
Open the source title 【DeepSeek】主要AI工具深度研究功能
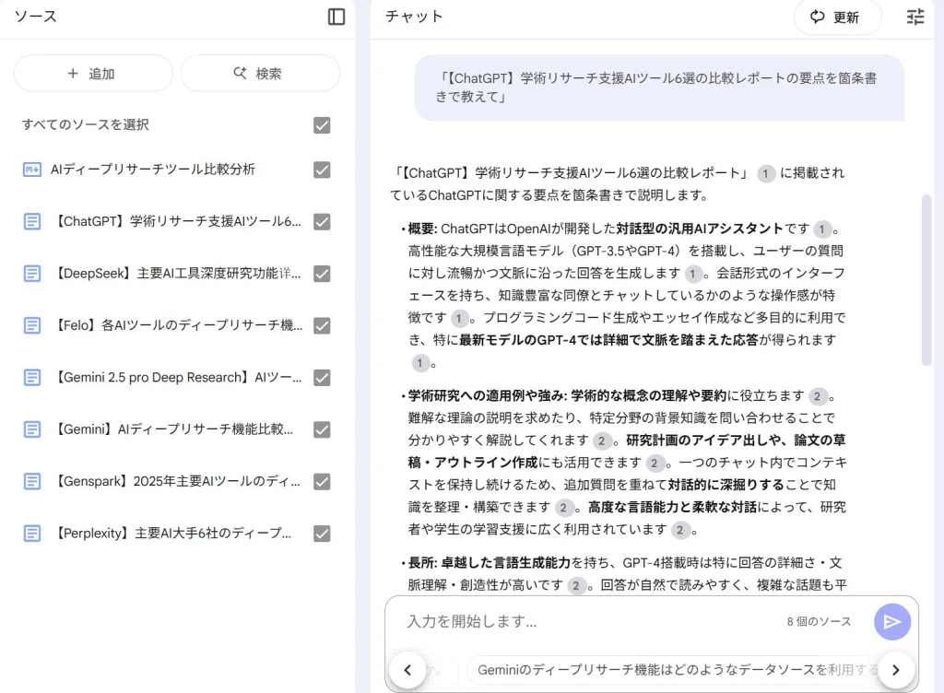(178, 274)
